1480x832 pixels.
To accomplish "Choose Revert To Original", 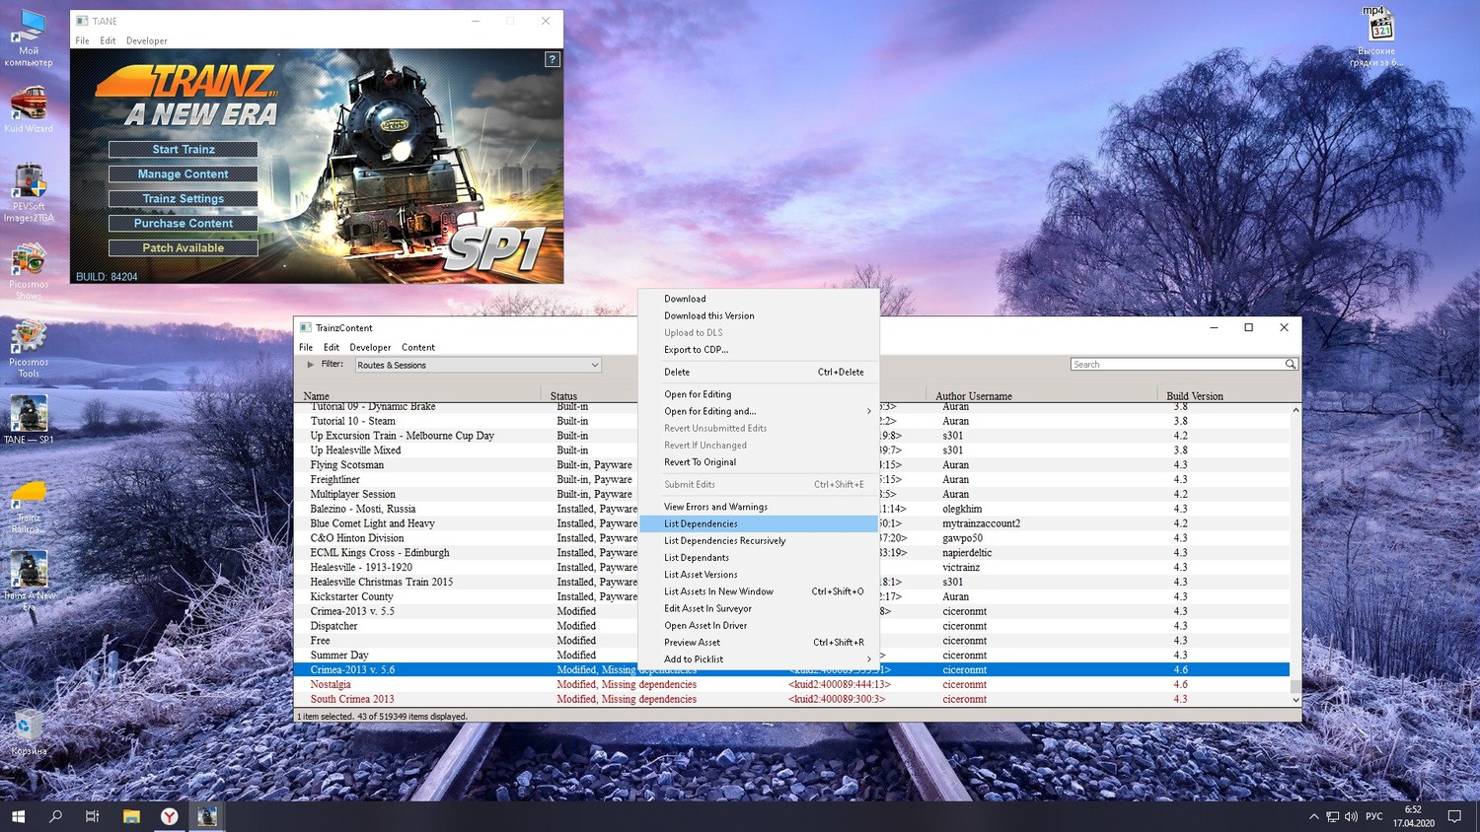I will [759, 462].
